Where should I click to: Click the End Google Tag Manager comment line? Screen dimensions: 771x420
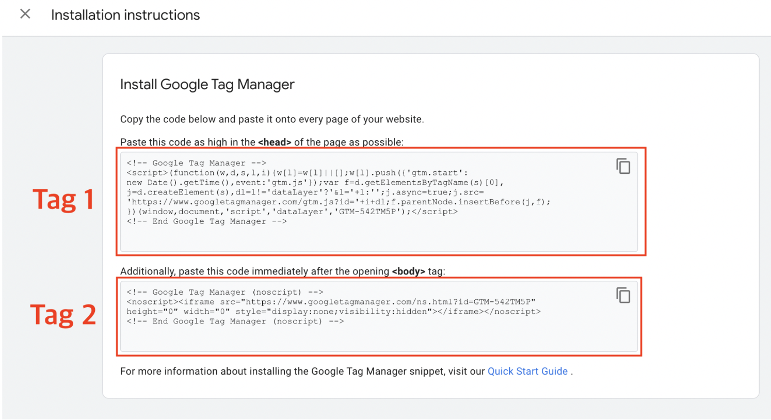(x=206, y=221)
